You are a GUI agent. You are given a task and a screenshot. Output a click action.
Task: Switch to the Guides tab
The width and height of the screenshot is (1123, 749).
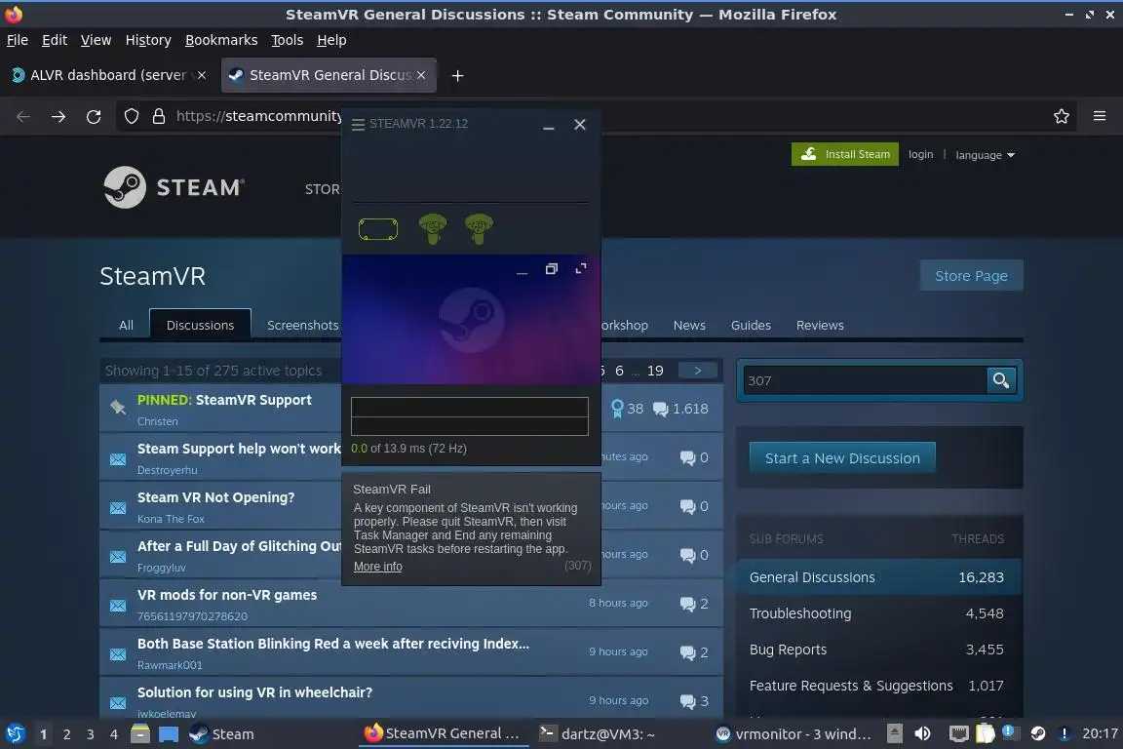751,325
